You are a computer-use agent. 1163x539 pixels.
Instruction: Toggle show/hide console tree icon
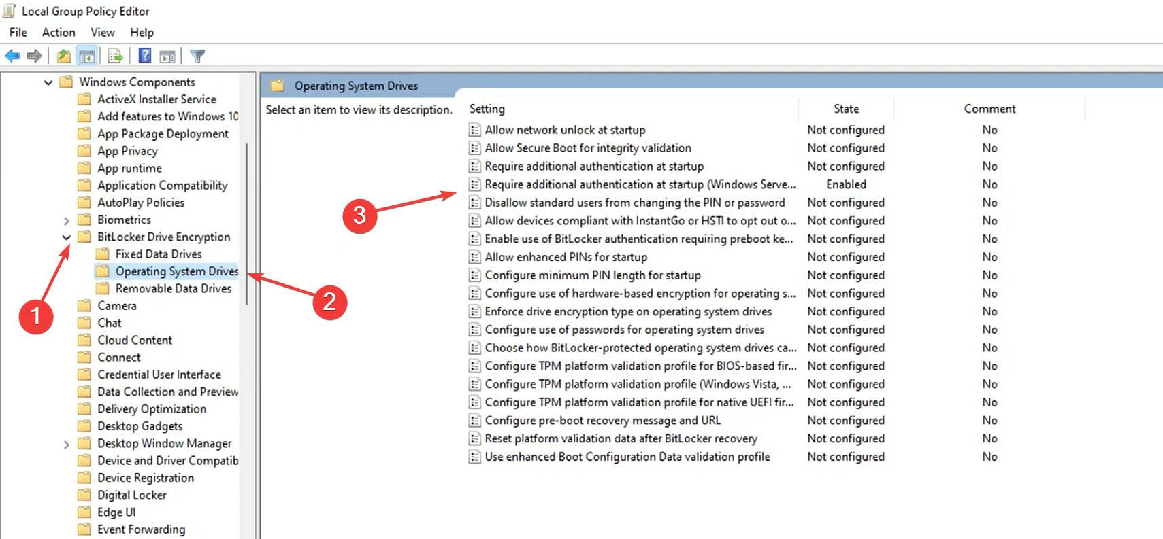tap(86, 56)
